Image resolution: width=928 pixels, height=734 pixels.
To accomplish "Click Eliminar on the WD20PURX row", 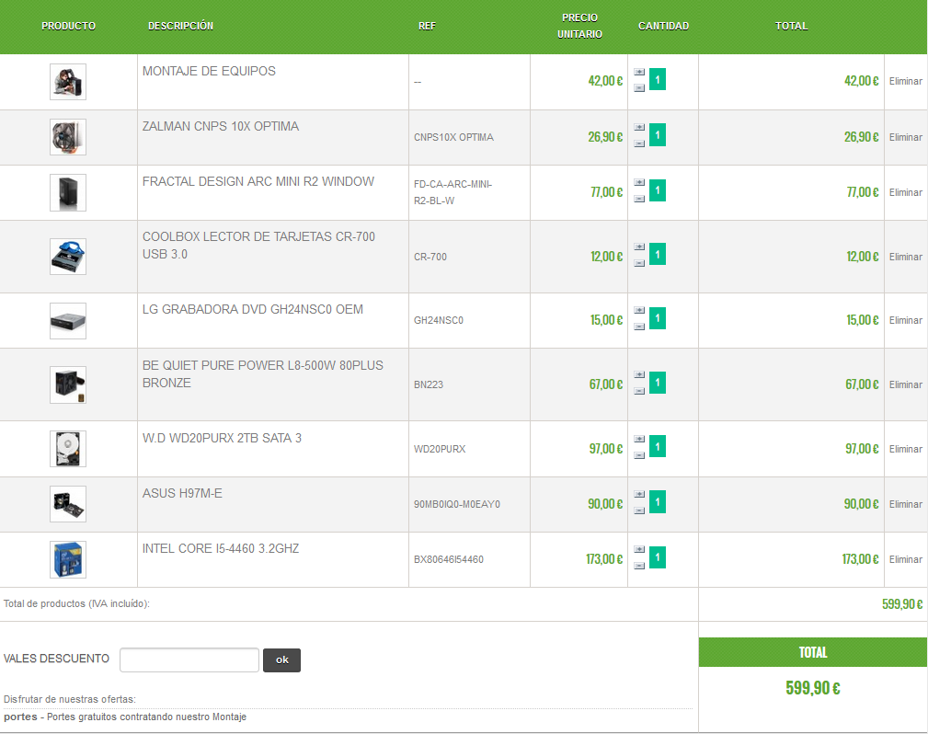I will [906, 449].
